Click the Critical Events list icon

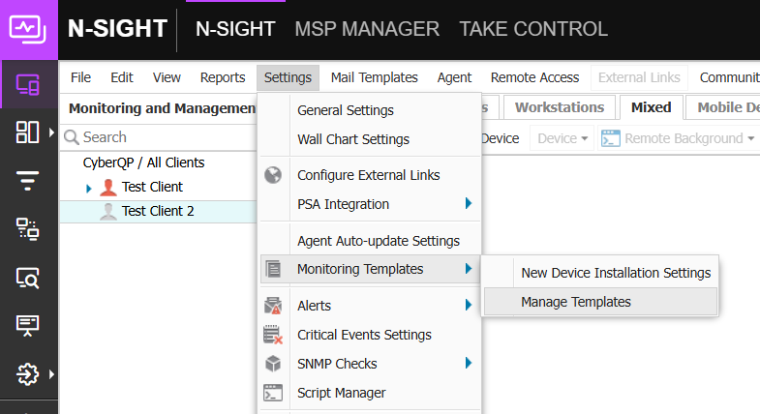pos(273,335)
